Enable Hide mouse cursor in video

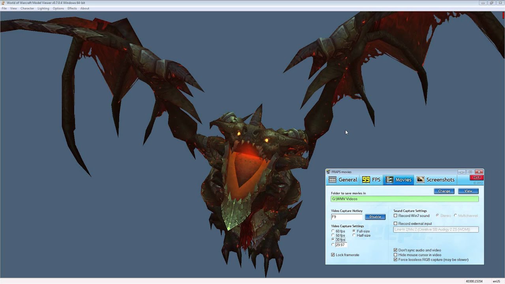pyautogui.click(x=396, y=255)
